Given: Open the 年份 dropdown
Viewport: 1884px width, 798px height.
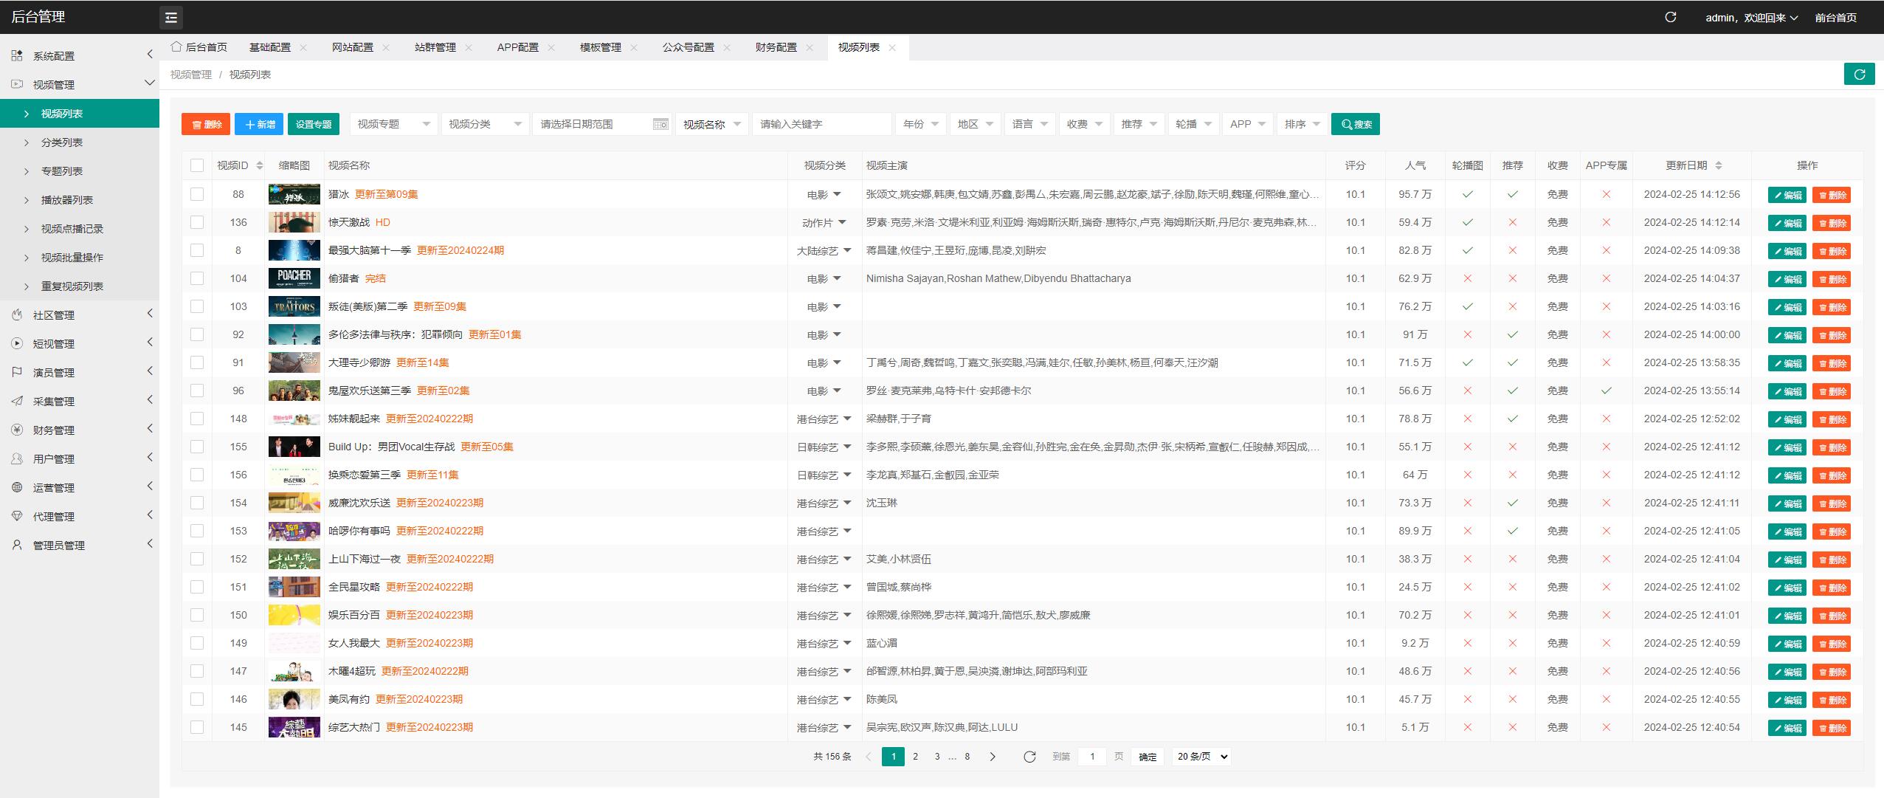Looking at the screenshot, I should (x=921, y=124).
